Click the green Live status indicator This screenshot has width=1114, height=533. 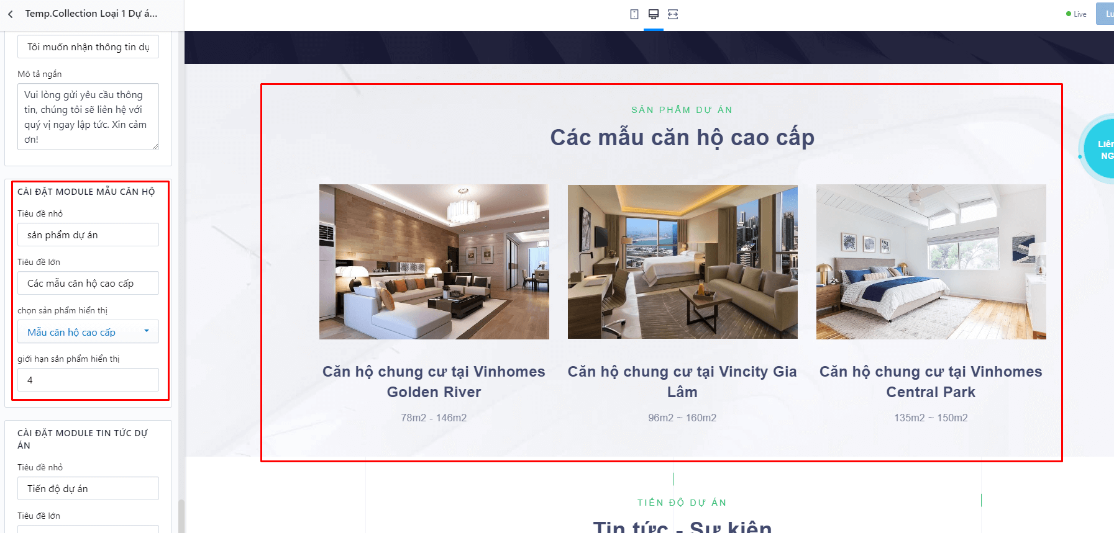pyautogui.click(x=1076, y=14)
